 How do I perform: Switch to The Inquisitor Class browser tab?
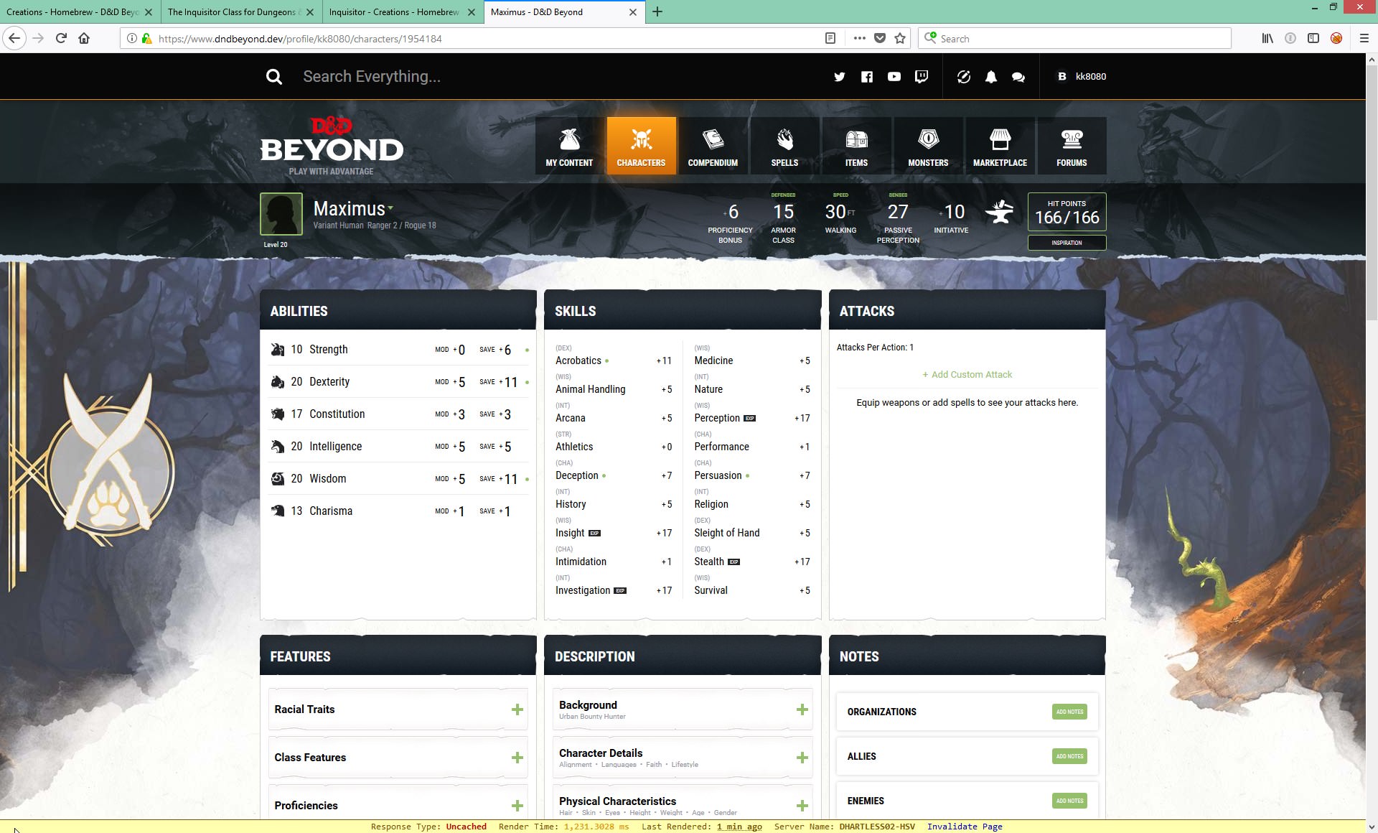pos(240,12)
